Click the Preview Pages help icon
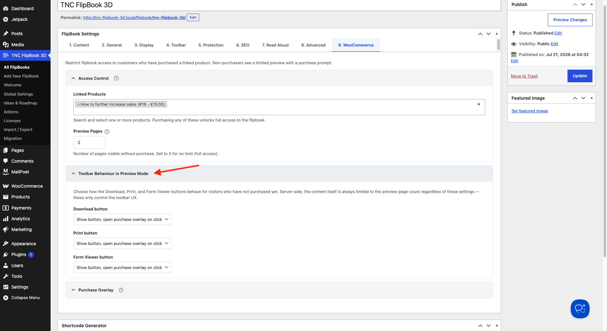 pos(107,132)
